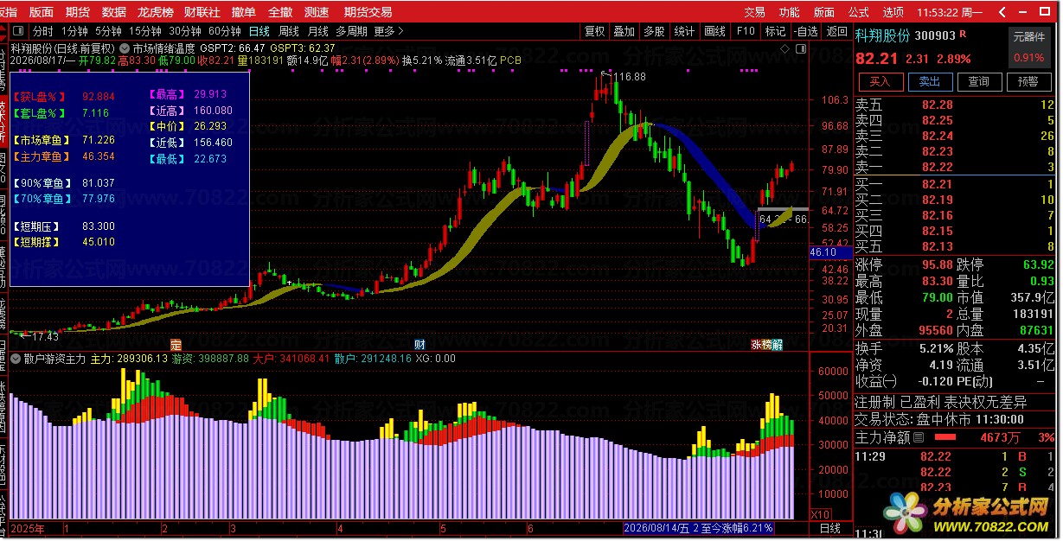The width and height of the screenshot is (1063, 541).
Task: Click the 2025年 label on the time axis
Action: click(29, 528)
